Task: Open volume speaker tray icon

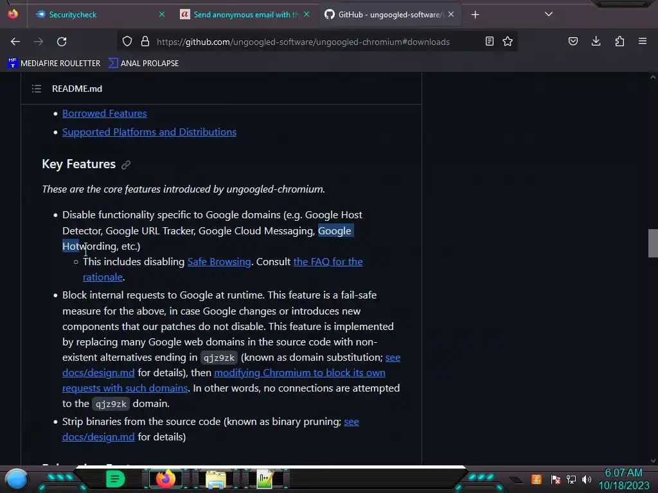Action: click(587, 479)
